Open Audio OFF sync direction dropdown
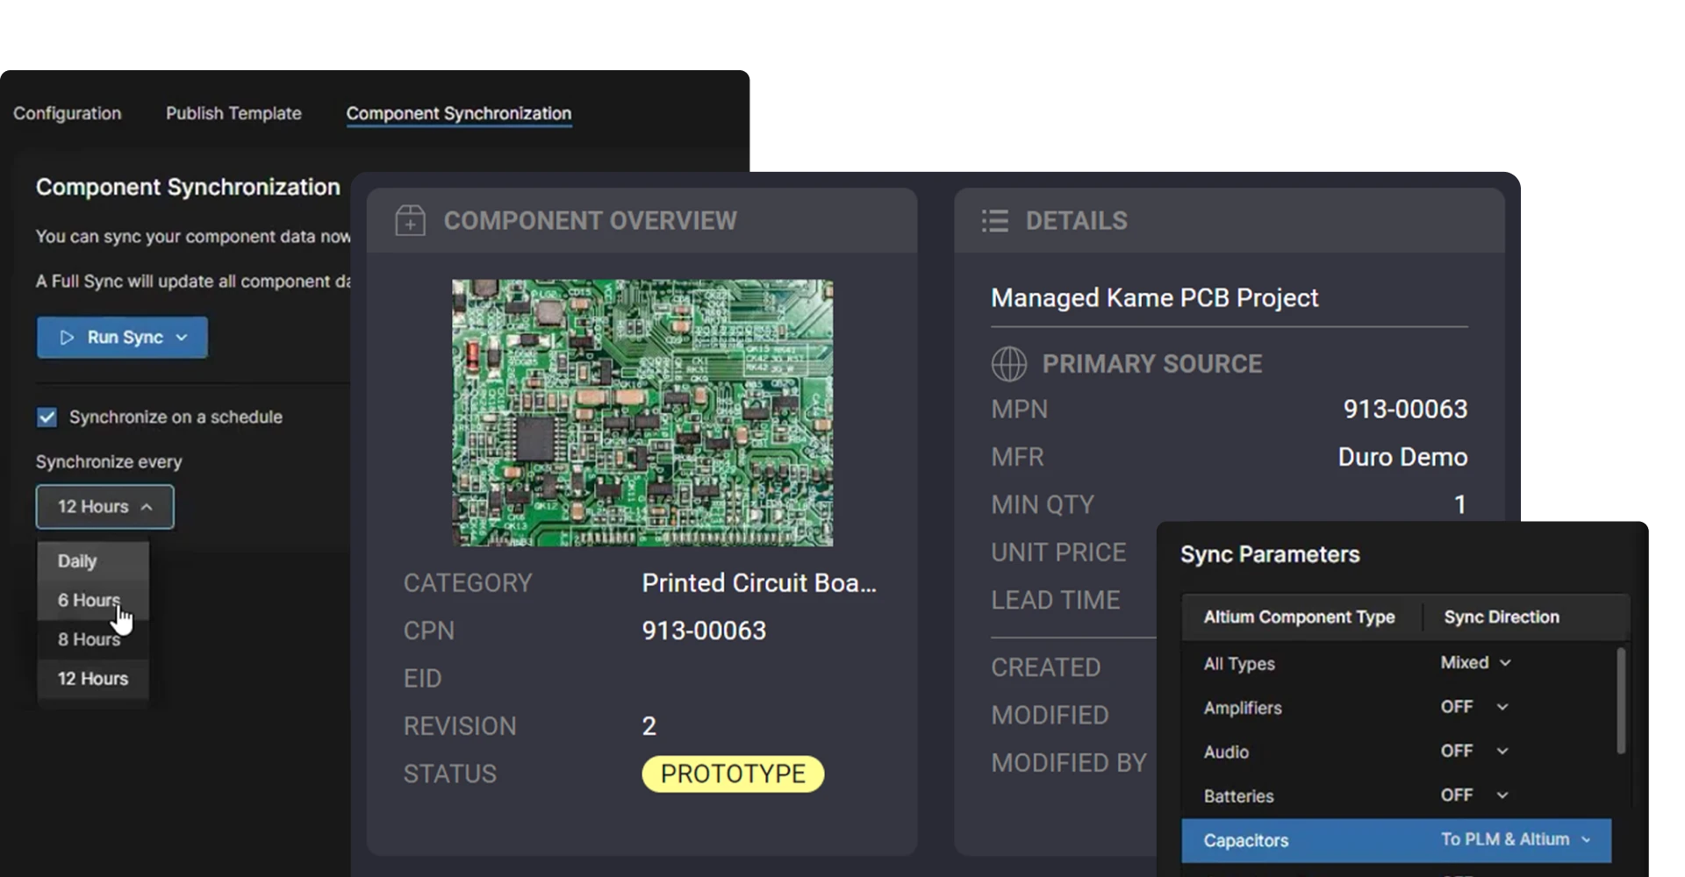The width and height of the screenshot is (1685, 877). click(1474, 752)
